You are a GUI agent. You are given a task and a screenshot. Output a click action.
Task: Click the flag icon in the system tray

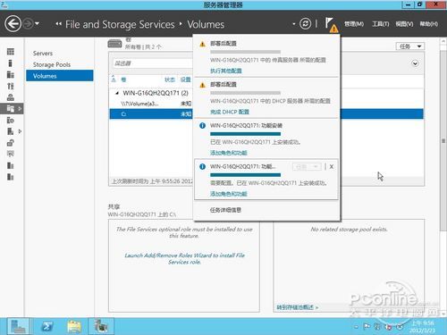coord(367,327)
